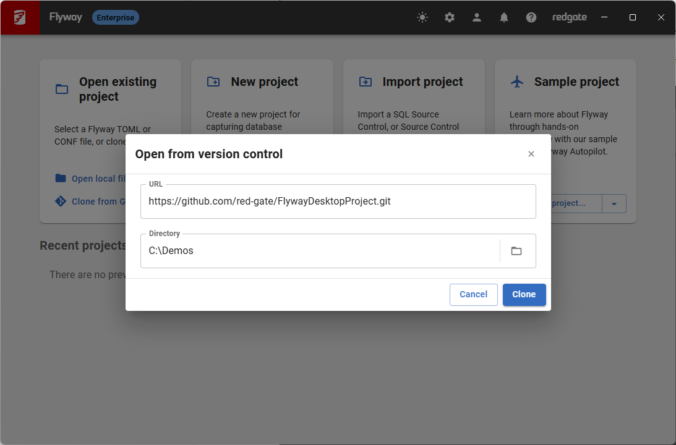Cancel the clone dialog
The height and width of the screenshot is (445, 676).
(473, 294)
